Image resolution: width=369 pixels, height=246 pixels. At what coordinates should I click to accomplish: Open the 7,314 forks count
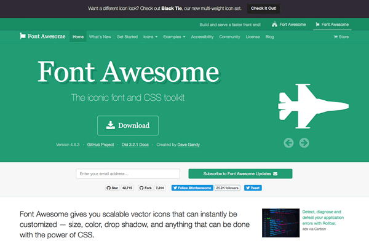point(159,188)
